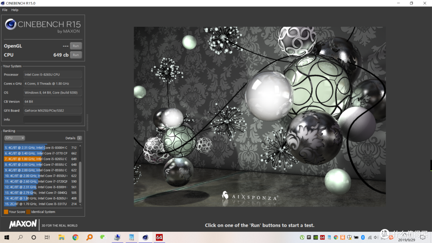Select rank 11 Core i7-3720QM entry
The height and width of the screenshot is (243, 432).
[41, 181]
